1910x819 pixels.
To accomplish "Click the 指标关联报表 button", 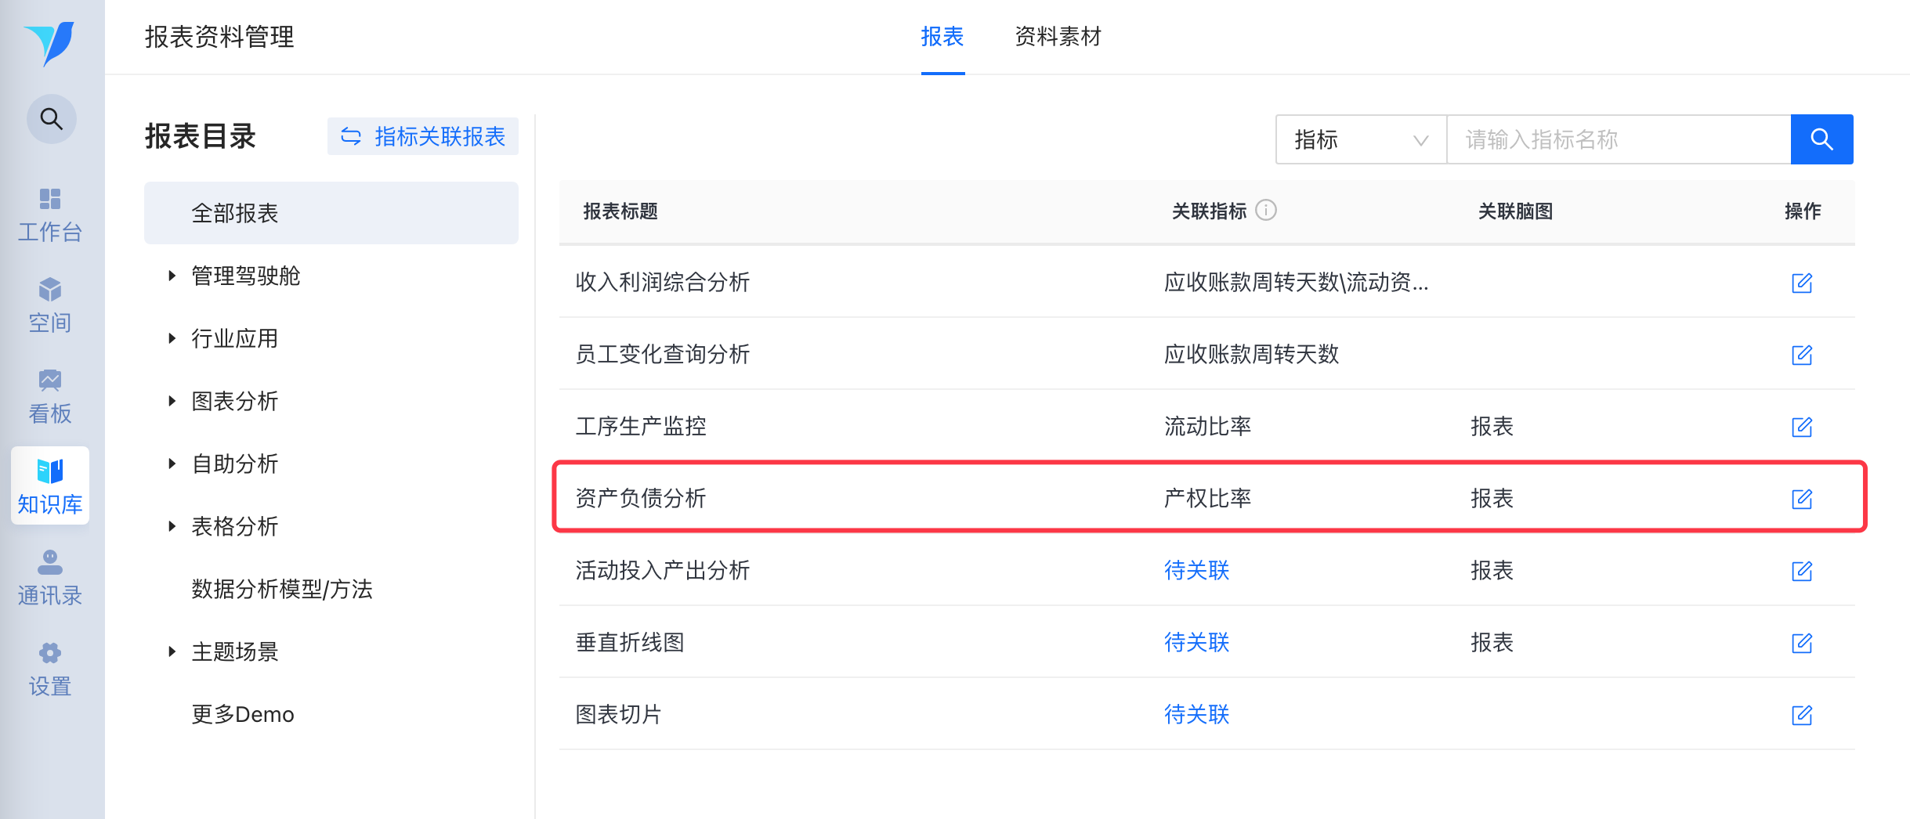I will [x=423, y=137].
